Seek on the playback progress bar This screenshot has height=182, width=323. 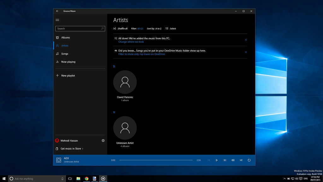click(156, 160)
